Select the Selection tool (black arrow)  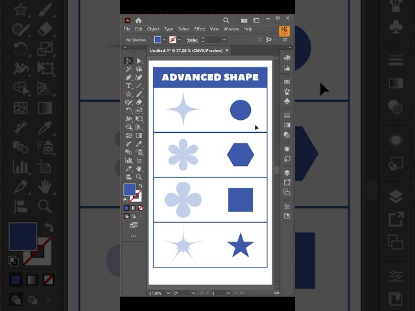pyautogui.click(x=128, y=61)
